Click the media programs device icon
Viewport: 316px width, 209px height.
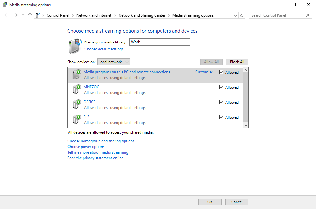tap(77, 74)
